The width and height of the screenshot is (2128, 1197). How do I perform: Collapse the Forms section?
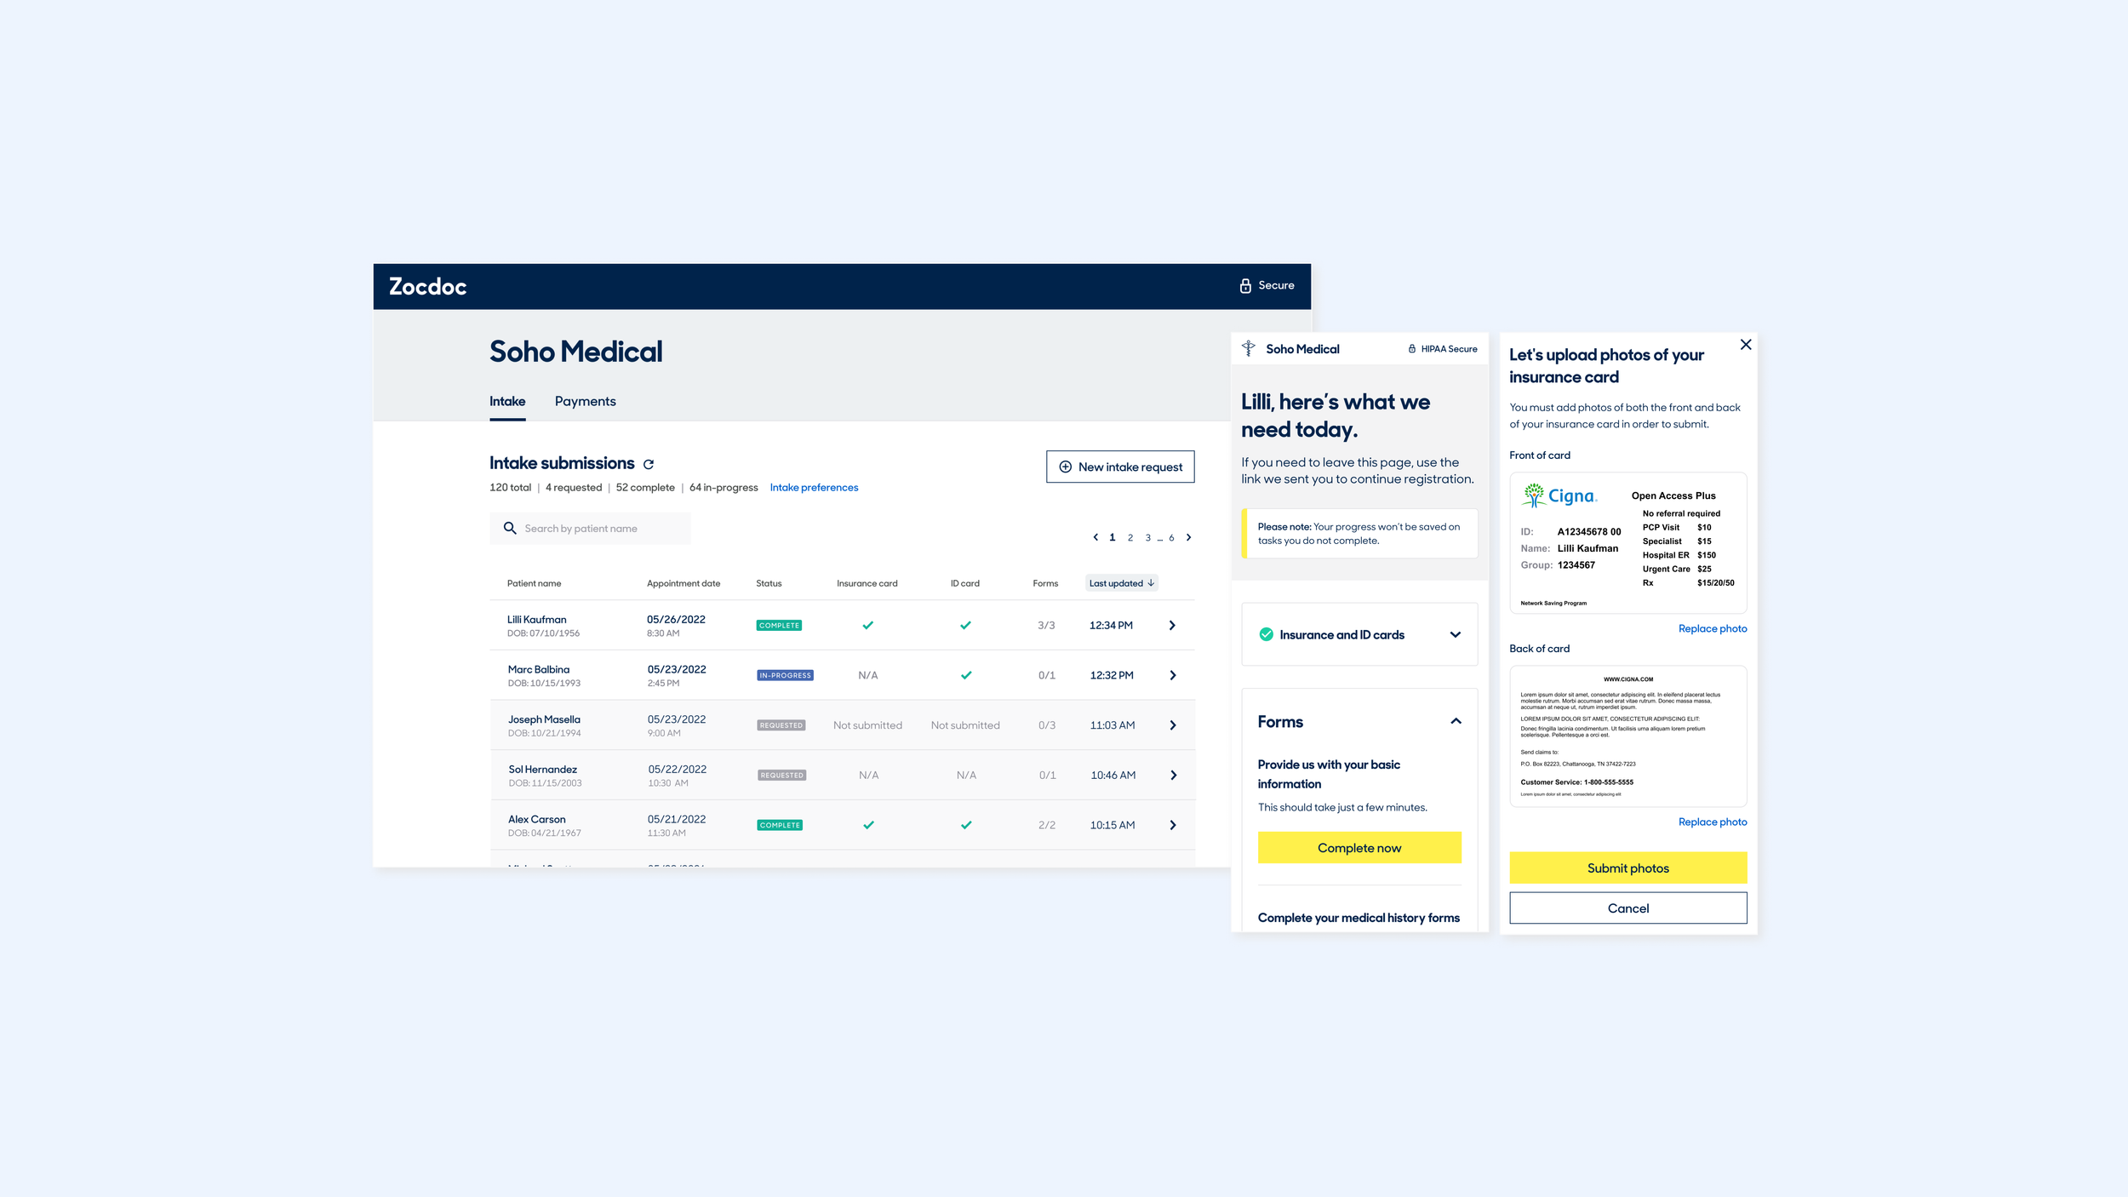pyautogui.click(x=1456, y=721)
